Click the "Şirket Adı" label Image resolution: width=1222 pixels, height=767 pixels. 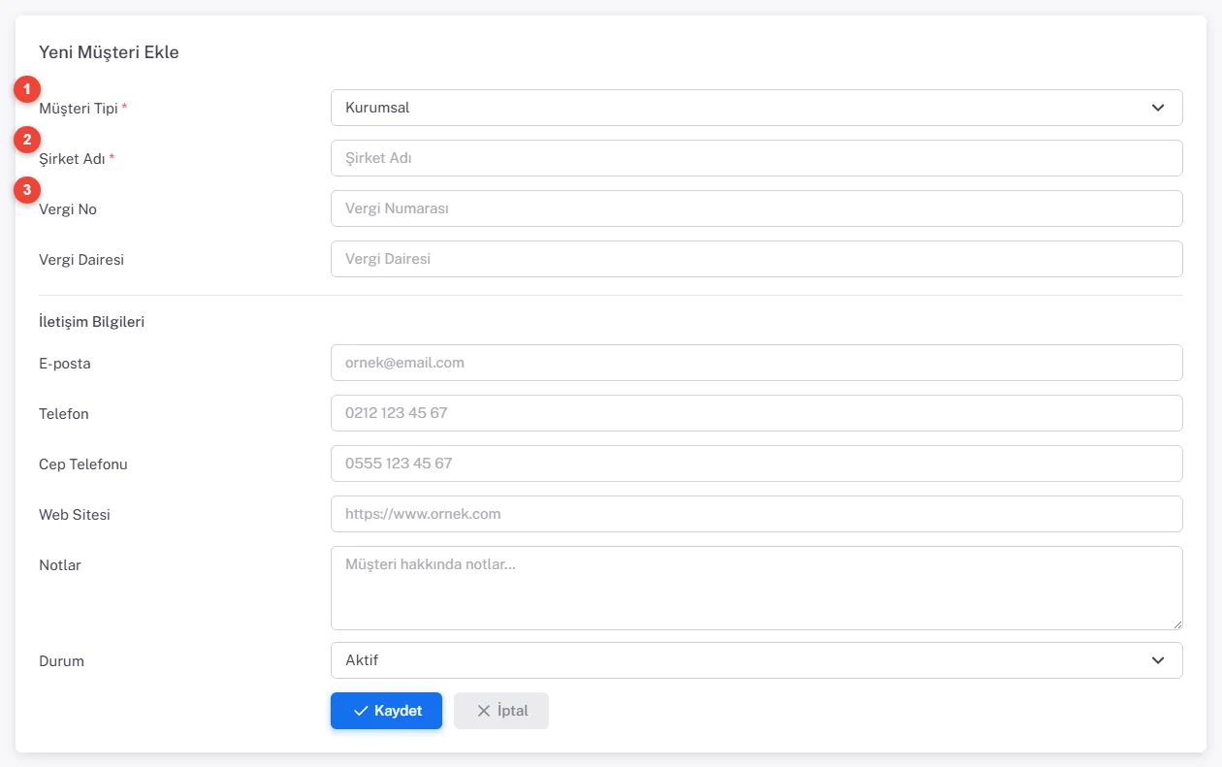point(72,159)
